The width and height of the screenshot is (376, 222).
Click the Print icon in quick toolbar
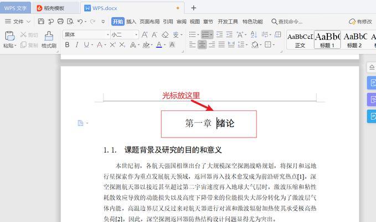(x=60, y=22)
